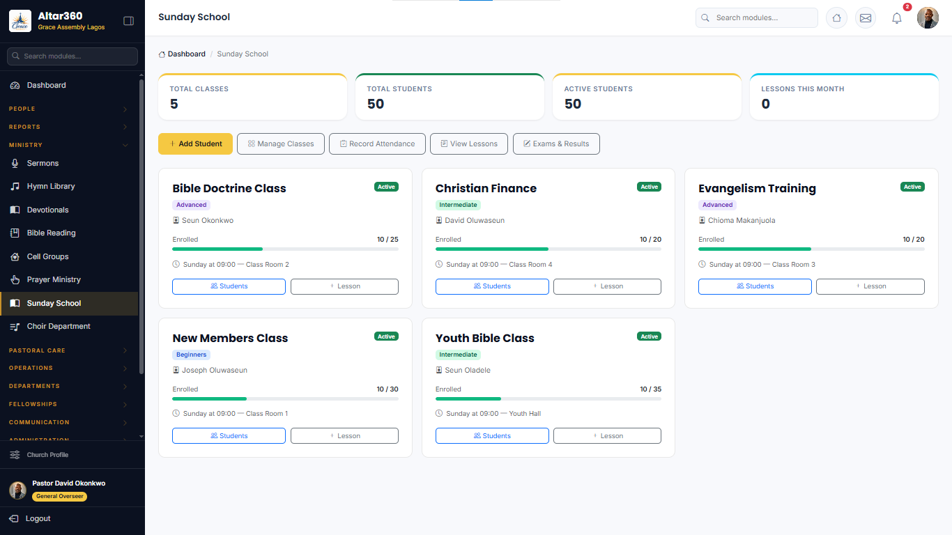Click the Logout icon in sidebar
The height and width of the screenshot is (535, 952).
click(x=14, y=519)
